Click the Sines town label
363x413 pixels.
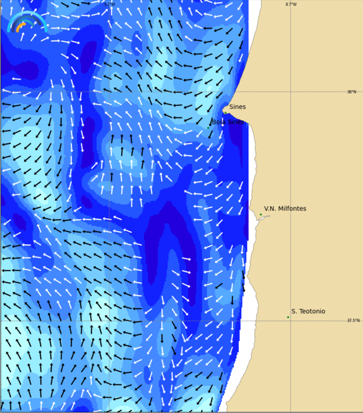(238, 106)
